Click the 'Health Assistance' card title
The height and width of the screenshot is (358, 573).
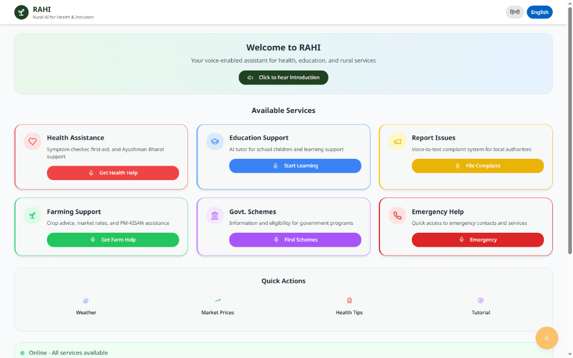coord(76,138)
